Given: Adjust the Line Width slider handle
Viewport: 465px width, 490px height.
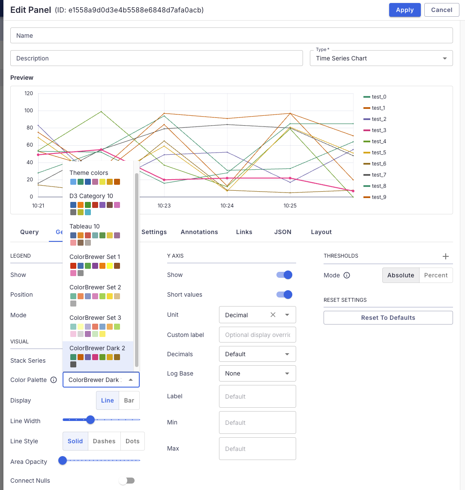Looking at the screenshot, I should tap(90, 420).
